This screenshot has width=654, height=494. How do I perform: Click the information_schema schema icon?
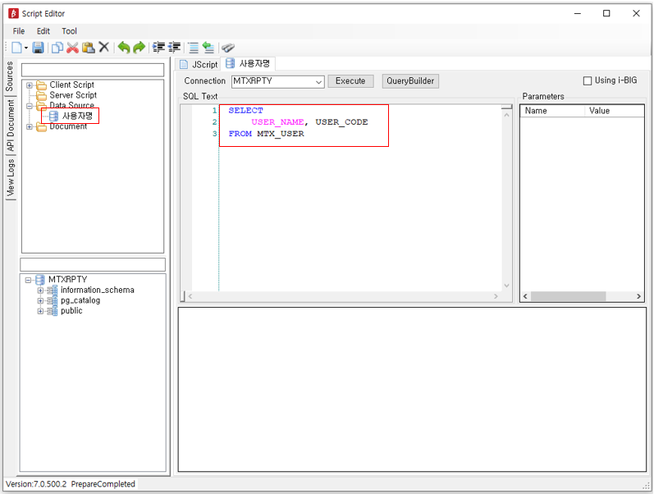53,290
